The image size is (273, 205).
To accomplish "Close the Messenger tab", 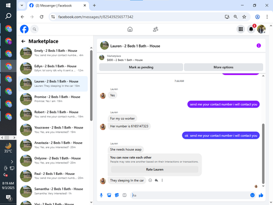I will point(85,5).
